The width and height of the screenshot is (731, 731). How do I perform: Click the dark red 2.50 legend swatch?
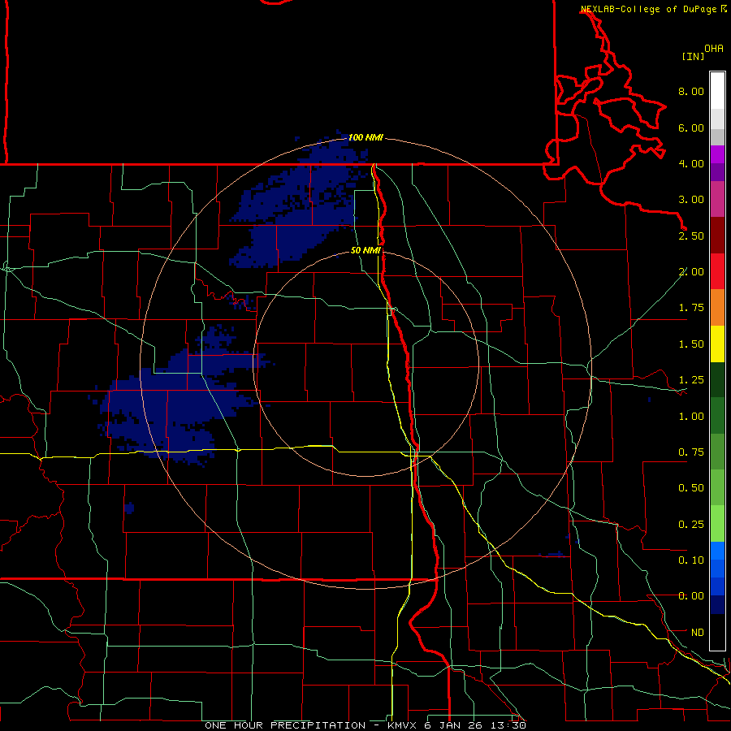point(717,236)
